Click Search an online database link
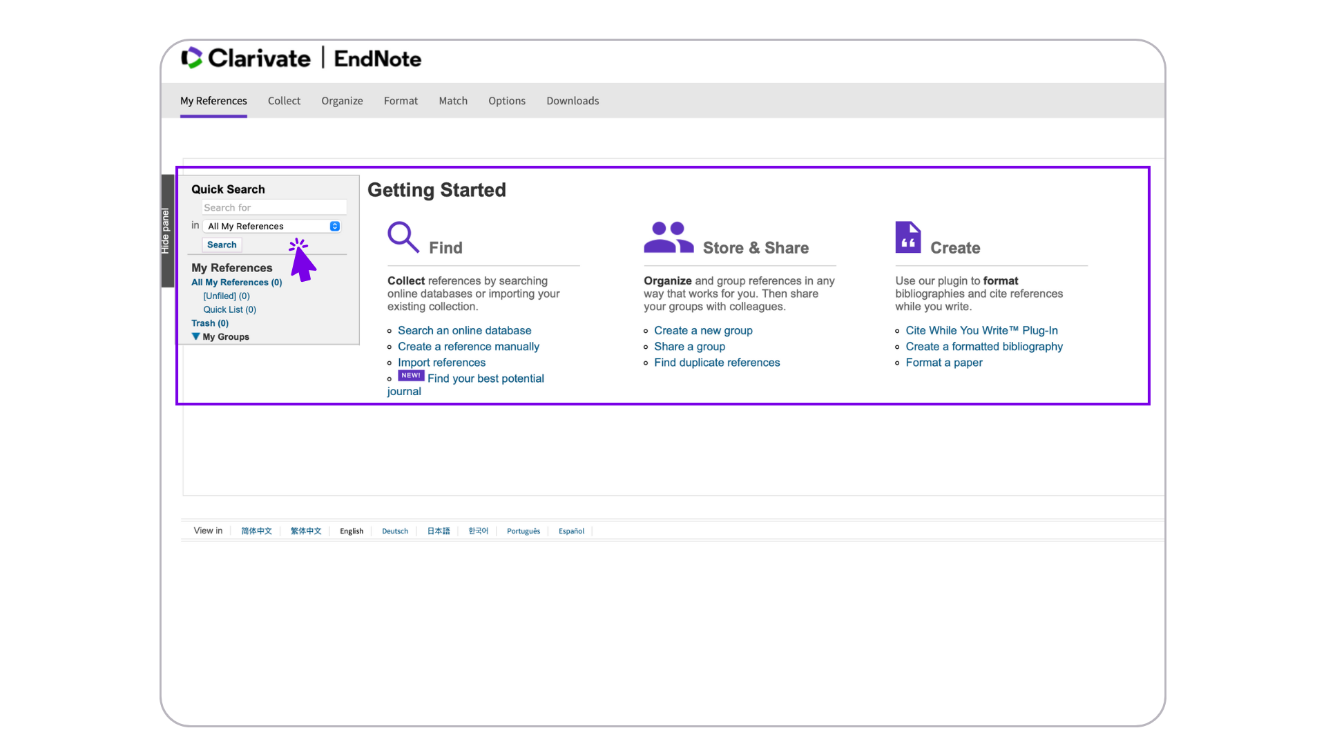Viewport: 1326px width, 746px height. 464,330
